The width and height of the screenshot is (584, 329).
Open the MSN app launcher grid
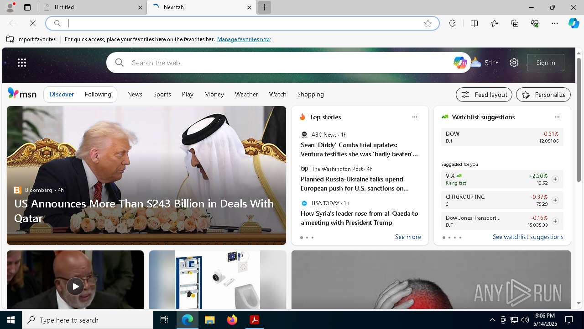point(22,63)
